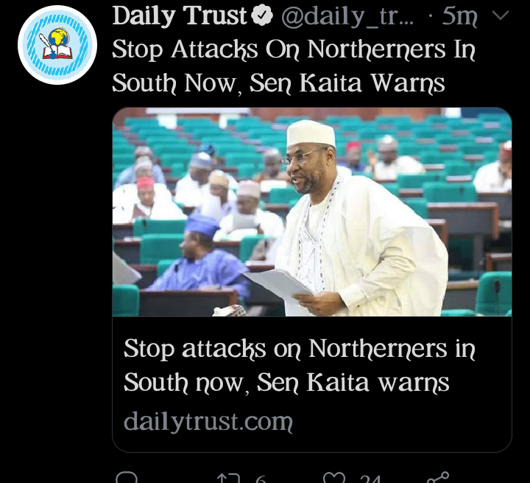
Task: Open the @daily_tr handle link
Action: coord(347,16)
